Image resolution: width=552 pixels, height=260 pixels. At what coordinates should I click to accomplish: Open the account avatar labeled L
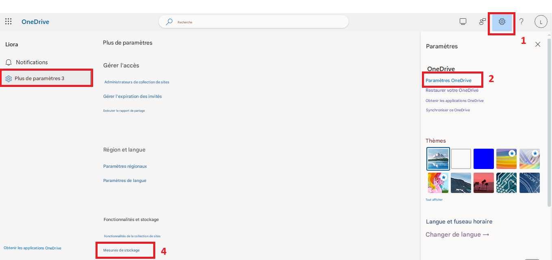(541, 22)
